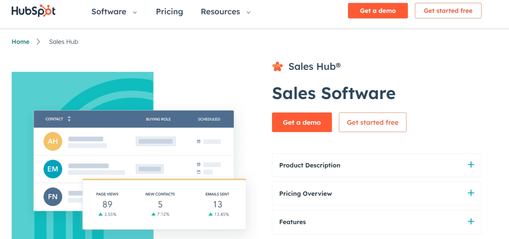
Task: Select Pricing in the navigation menu
Action: click(169, 12)
